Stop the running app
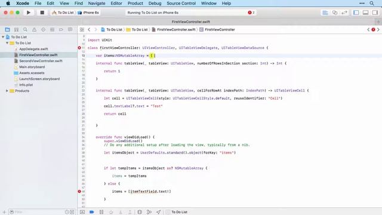The height and width of the screenshot is (215, 382). tap(42, 13)
